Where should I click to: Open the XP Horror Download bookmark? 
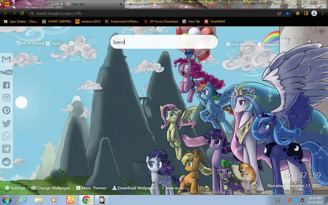(x=161, y=22)
